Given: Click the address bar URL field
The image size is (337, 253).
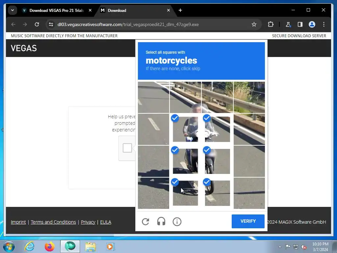Looking at the screenshot, I should pos(153,24).
